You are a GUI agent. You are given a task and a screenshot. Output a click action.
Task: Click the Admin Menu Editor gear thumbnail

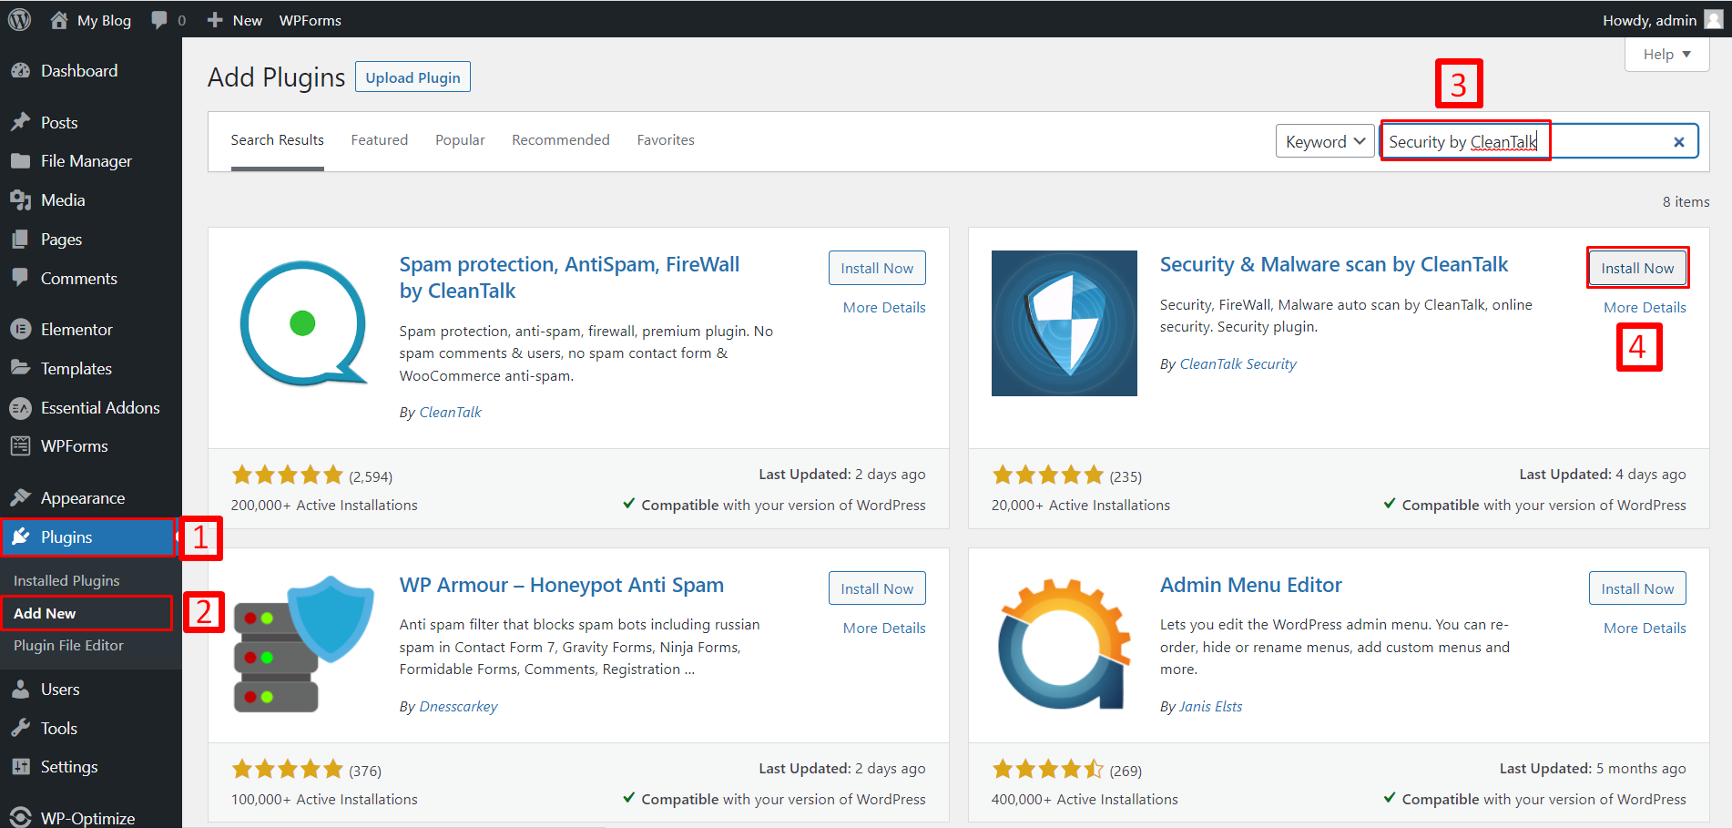click(1065, 644)
